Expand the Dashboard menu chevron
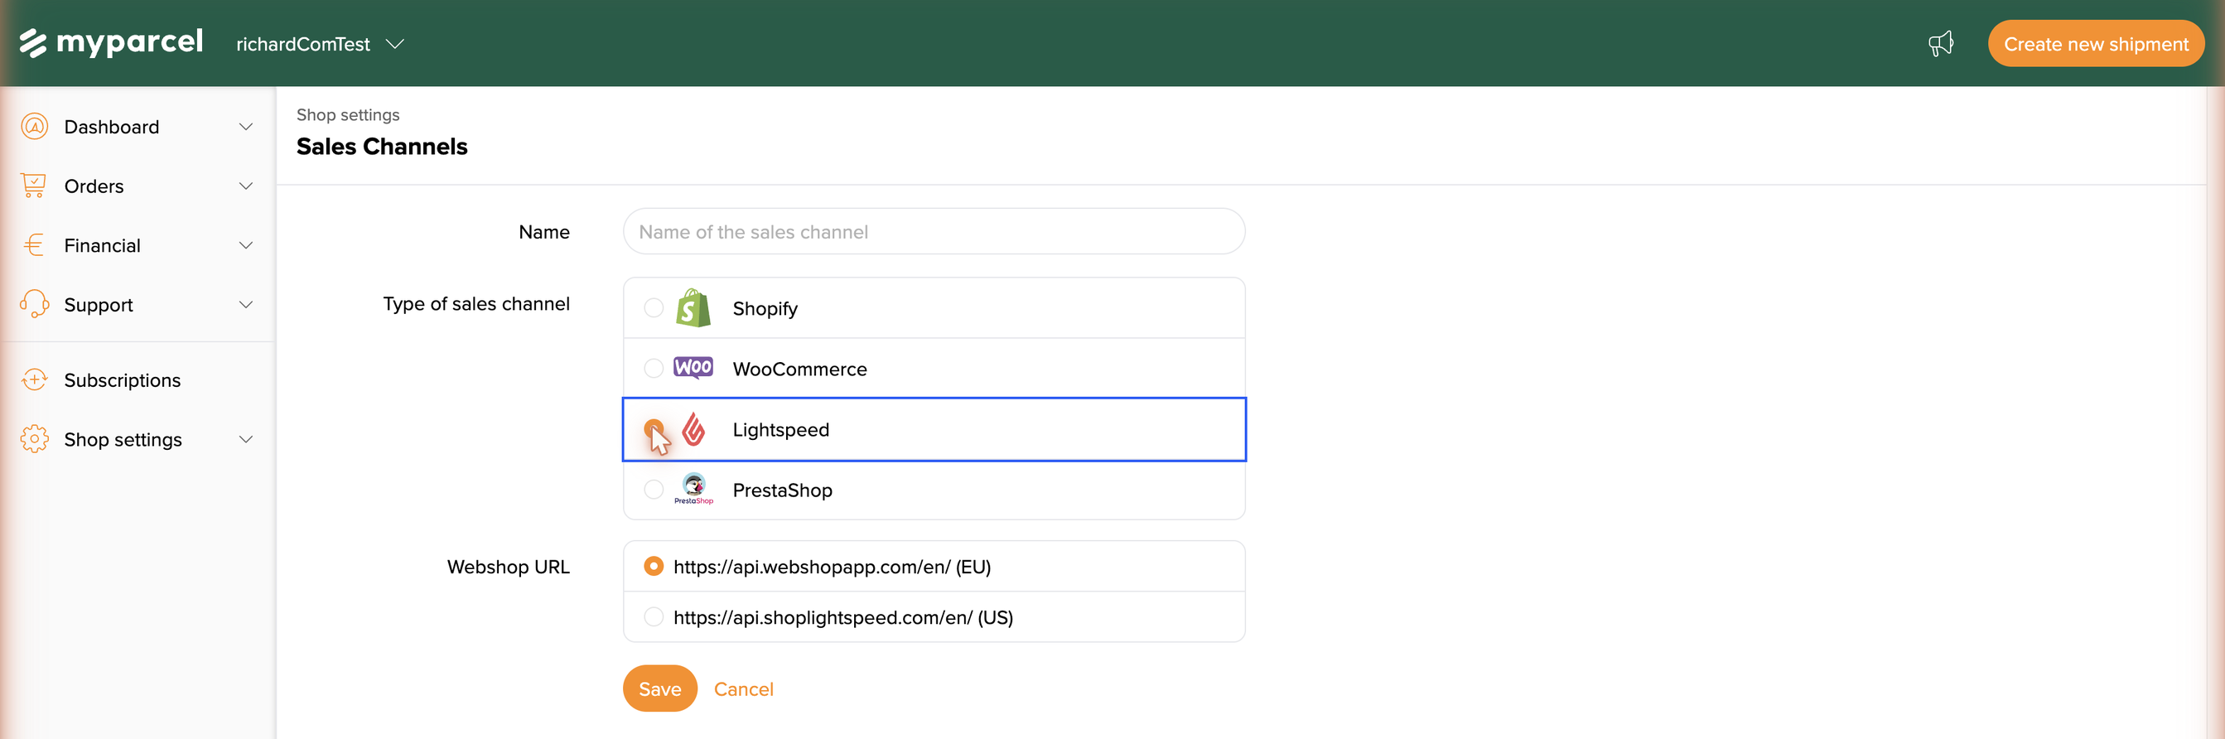Image resolution: width=2225 pixels, height=739 pixels. tap(246, 127)
